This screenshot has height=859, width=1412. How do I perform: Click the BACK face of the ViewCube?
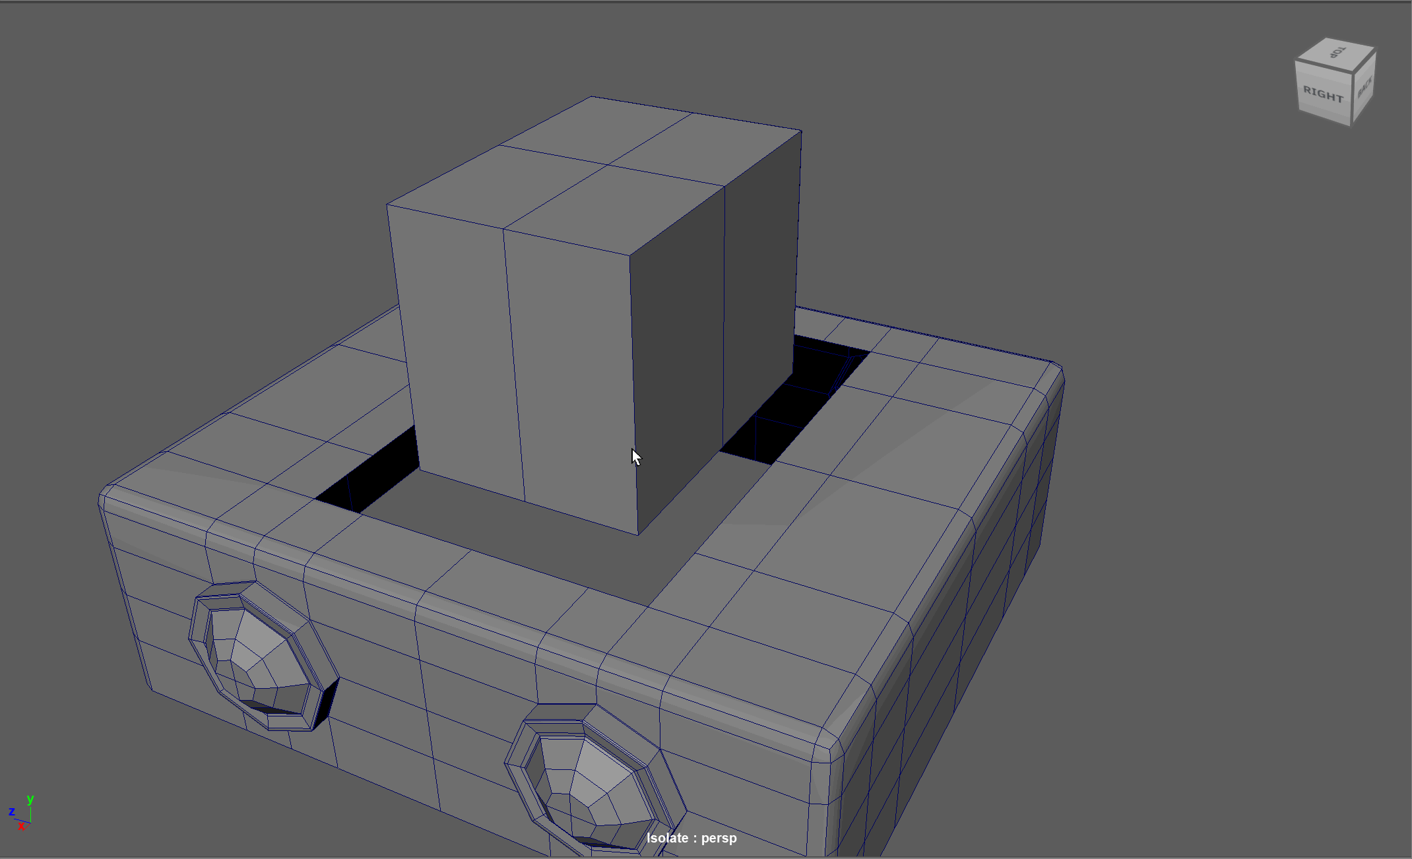coord(1364,86)
